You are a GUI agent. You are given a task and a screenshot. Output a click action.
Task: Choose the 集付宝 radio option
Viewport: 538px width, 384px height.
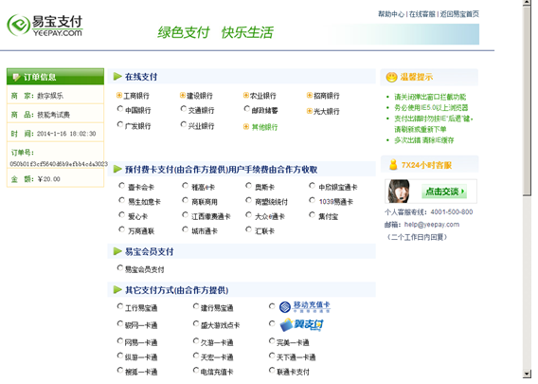coord(312,214)
